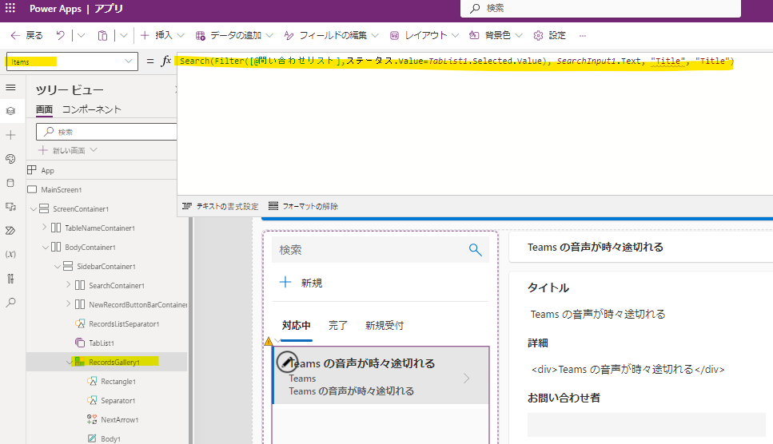Collapse the ScreenContainer1 node
Screen dimensions: 773x444
tap(34, 209)
